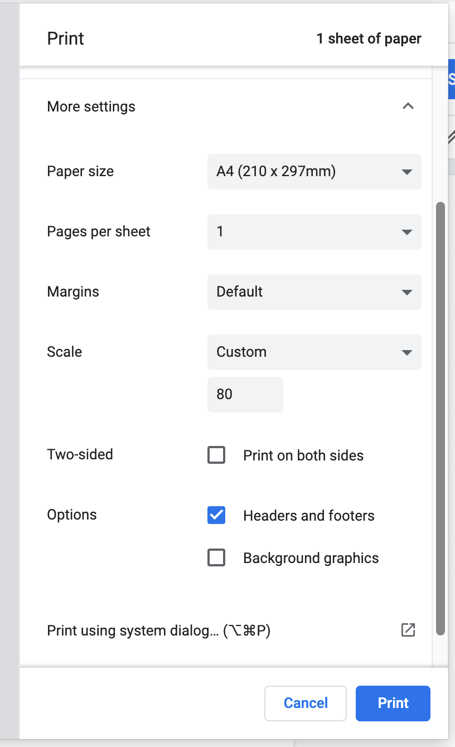Click the chevron to collapse More settings
Image resolution: width=455 pixels, height=747 pixels.
tap(408, 106)
